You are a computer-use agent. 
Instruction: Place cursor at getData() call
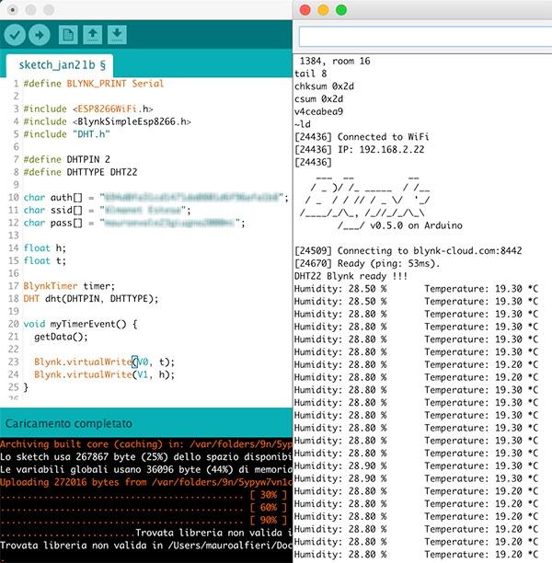point(63,337)
